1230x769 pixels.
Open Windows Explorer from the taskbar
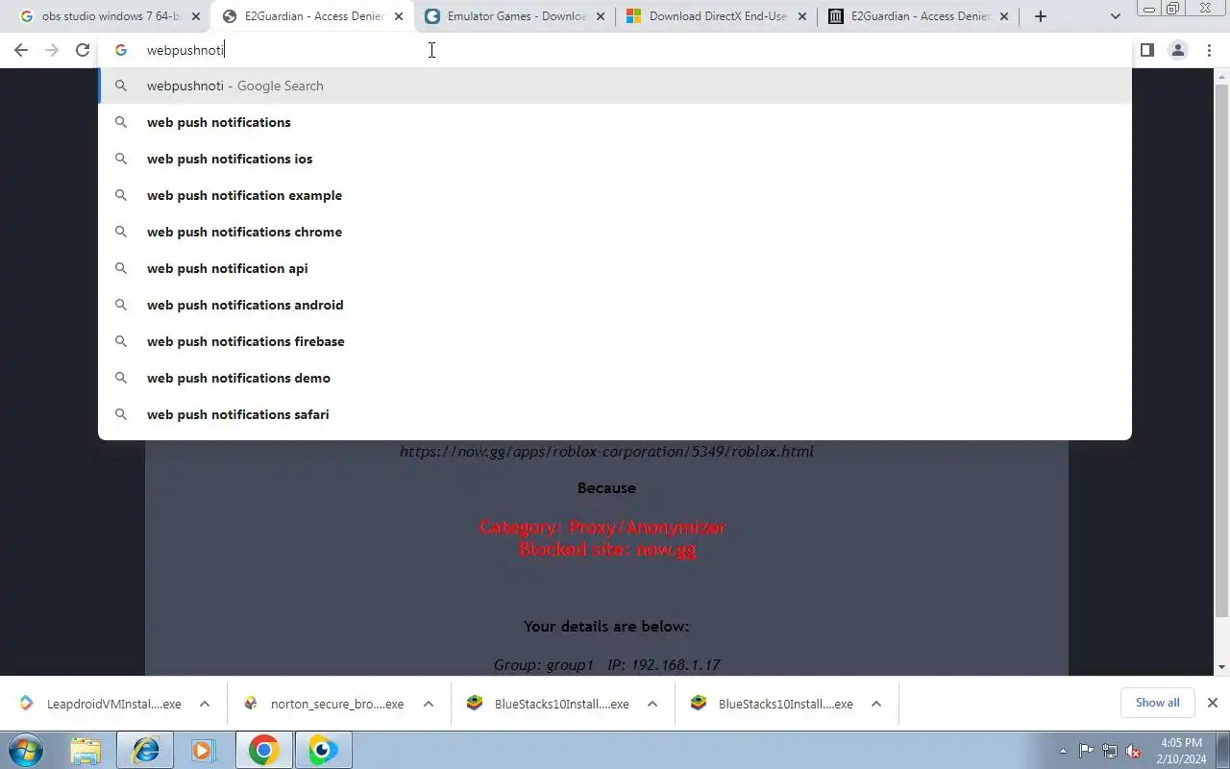(86, 750)
